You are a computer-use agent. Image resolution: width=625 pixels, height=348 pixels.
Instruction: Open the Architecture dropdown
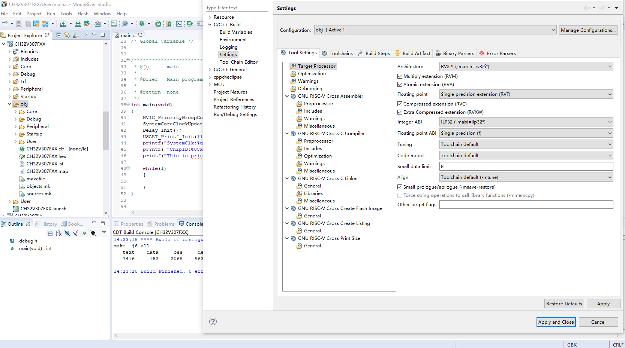526,67
